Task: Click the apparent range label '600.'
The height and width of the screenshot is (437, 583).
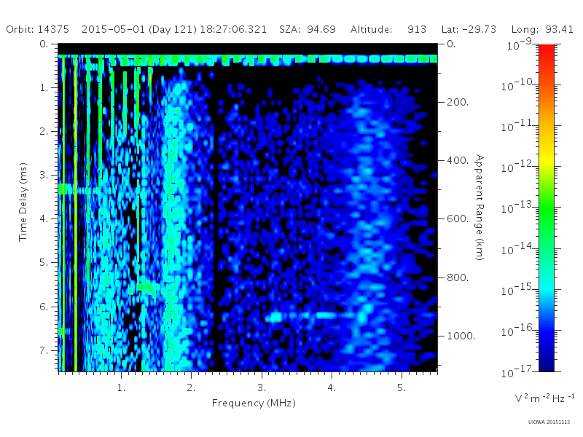Action: (458, 219)
